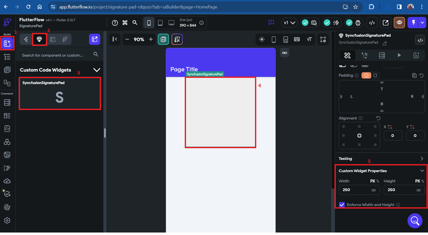Click the Preview eye button
Image resolution: width=428 pixels, height=235 pixels.
point(399,23)
